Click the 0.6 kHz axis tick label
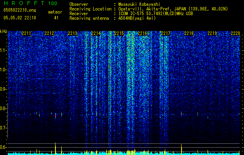This screenshot has height=155, width=244. coord(3,147)
